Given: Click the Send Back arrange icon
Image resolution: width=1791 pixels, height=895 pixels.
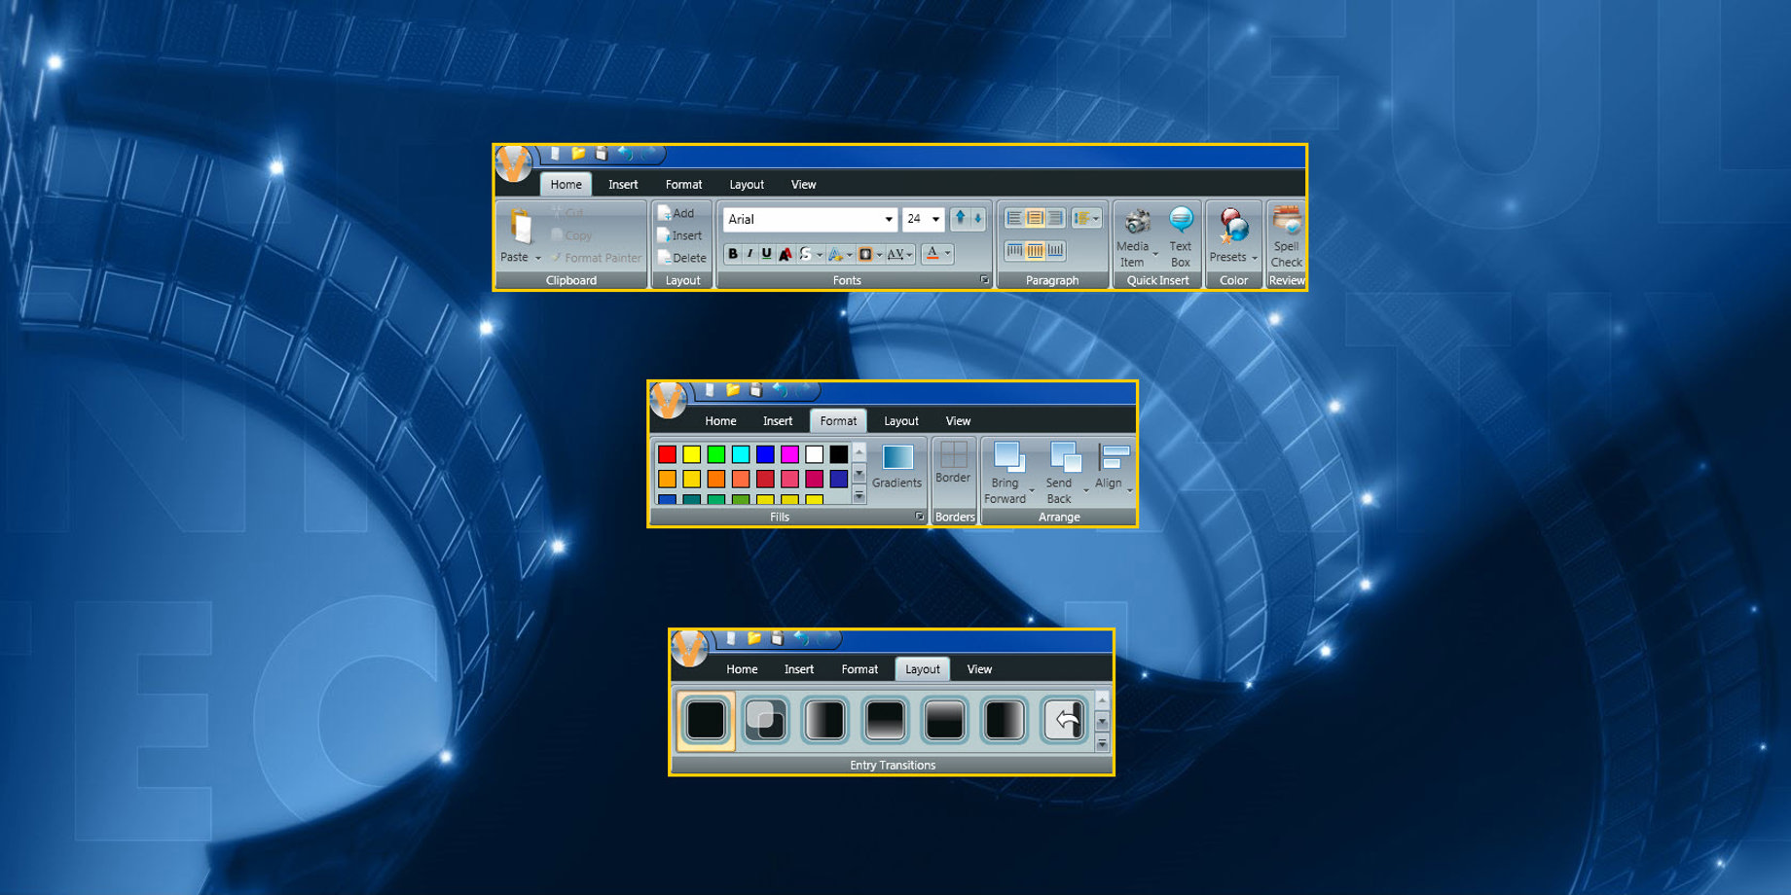Looking at the screenshot, I should coord(1063,457).
